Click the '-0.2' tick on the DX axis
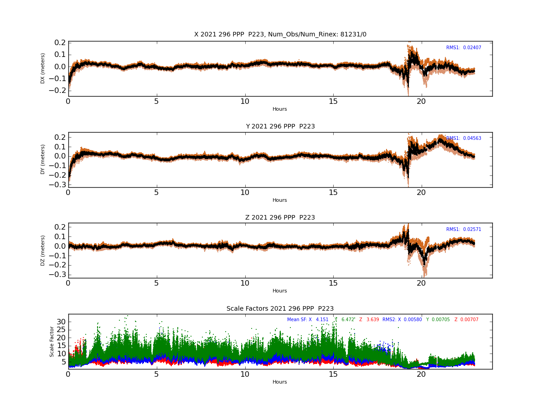The width and height of the screenshot is (547, 410). click(57, 90)
